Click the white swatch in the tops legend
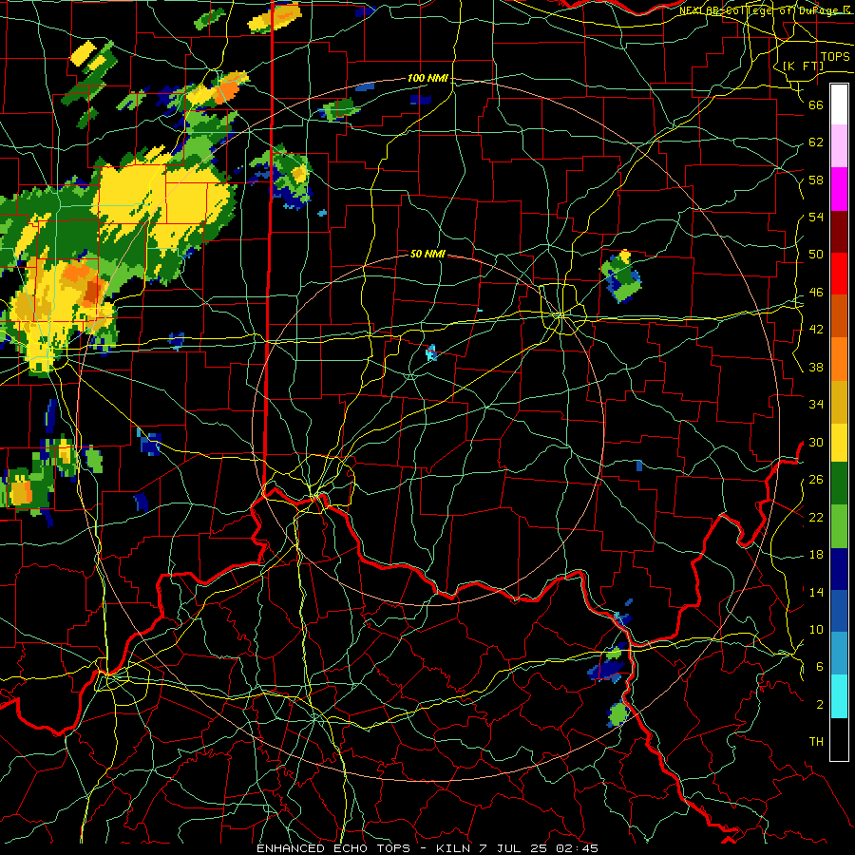 click(839, 104)
